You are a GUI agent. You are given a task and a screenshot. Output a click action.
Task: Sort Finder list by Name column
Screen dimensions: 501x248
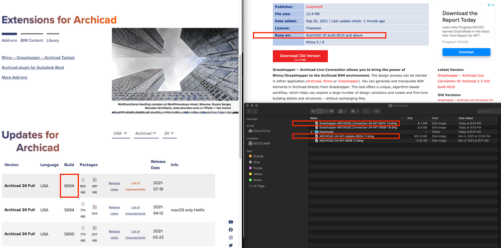(357, 118)
